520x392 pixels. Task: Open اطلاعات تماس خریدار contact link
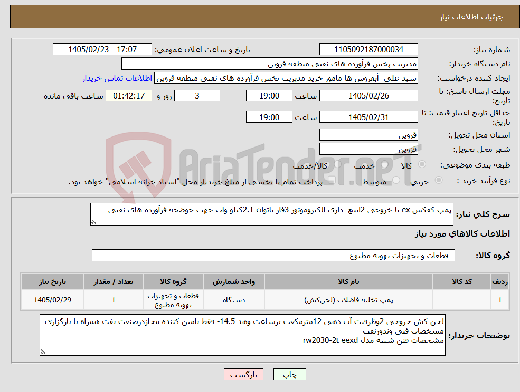[117, 78]
